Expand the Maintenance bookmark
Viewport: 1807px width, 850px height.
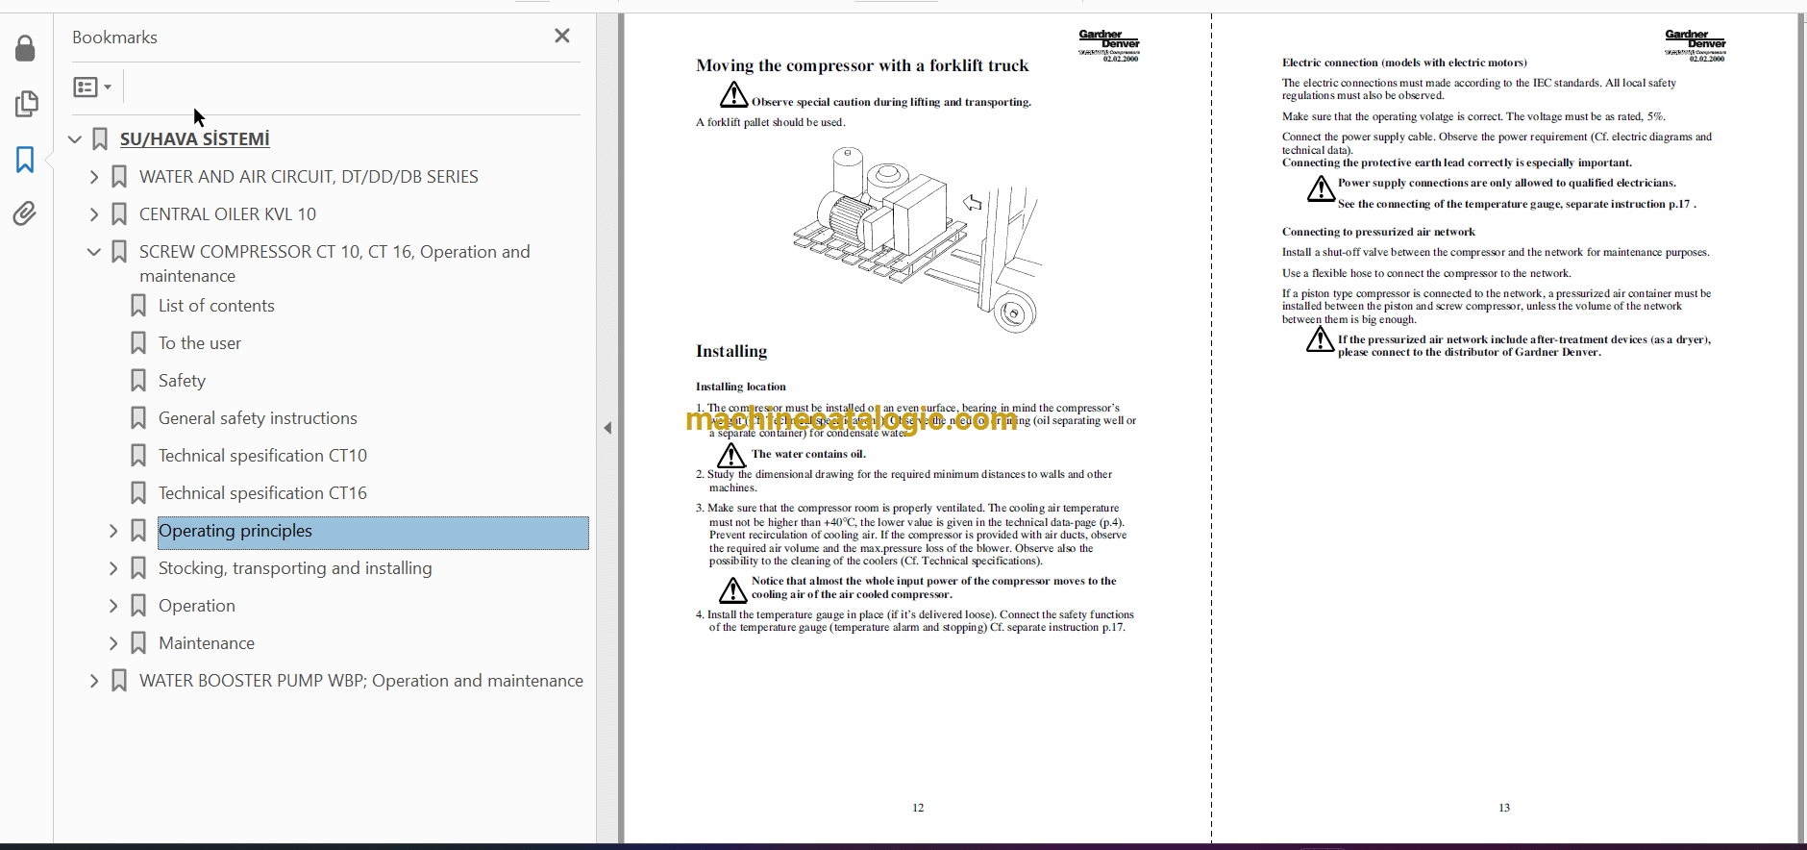click(113, 643)
